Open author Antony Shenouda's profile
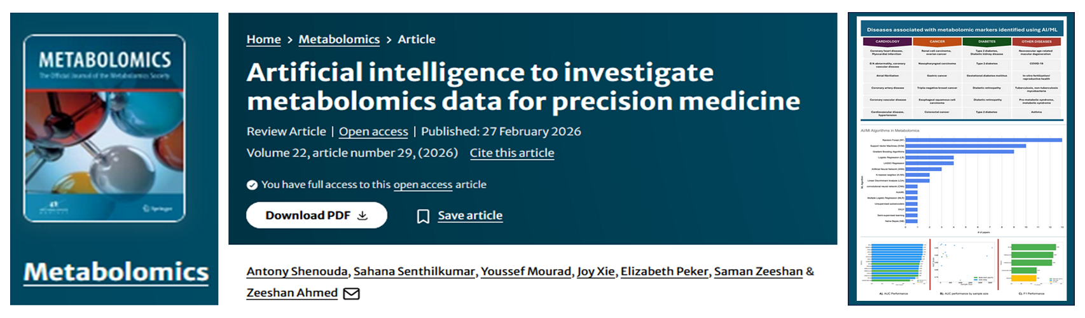This screenshot has height=318, width=1085. pyautogui.click(x=297, y=272)
